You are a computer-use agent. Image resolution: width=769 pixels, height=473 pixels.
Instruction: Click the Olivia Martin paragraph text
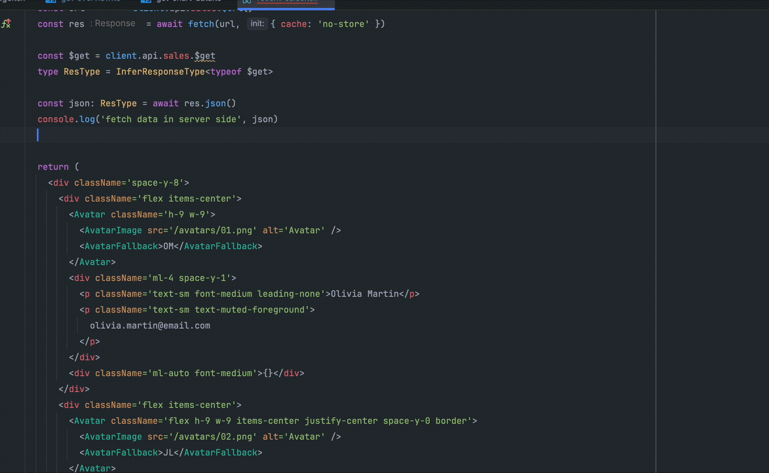coord(365,294)
